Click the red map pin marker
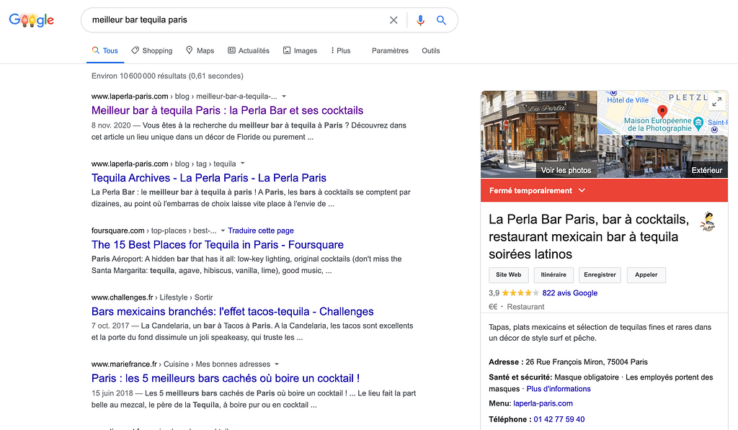Image resolution: width=738 pixels, height=430 pixels. click(x=662, y=111)
